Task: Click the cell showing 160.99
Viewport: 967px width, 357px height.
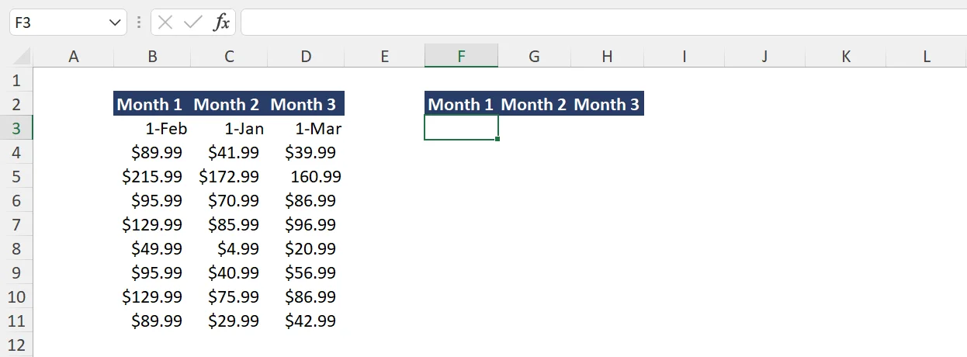Action: pyautogui.click(x=306, y=176)
